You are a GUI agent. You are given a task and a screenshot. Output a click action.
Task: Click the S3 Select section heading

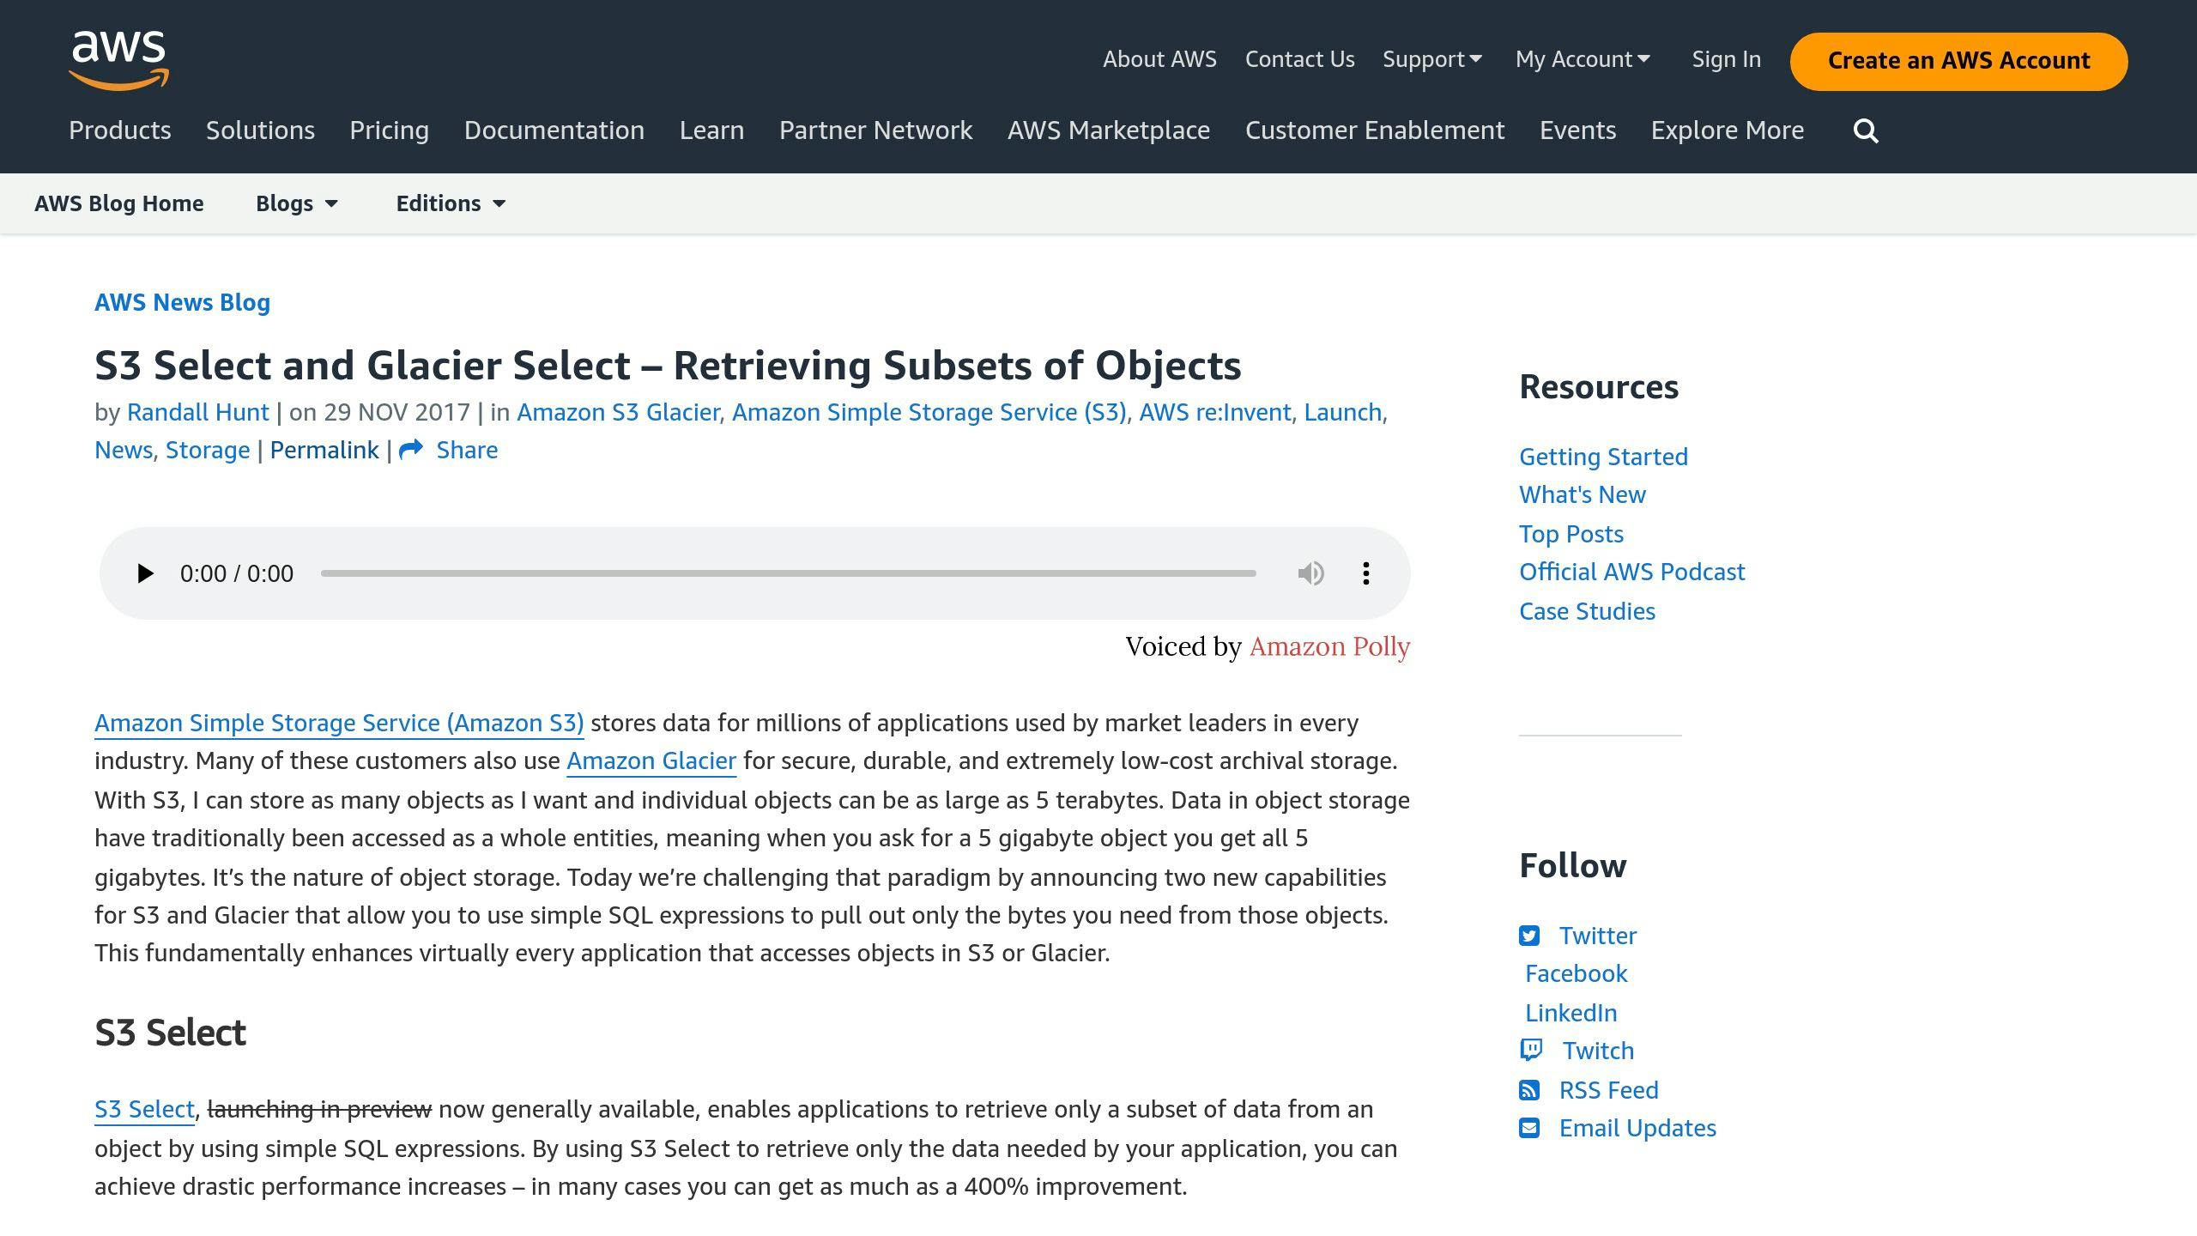click(x=170, y=1033)
